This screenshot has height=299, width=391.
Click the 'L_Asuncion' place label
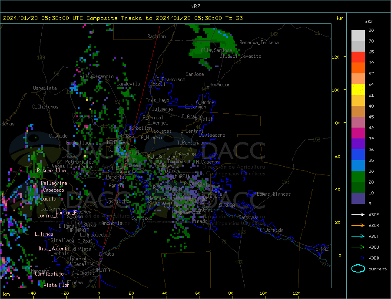click(218, 85)
